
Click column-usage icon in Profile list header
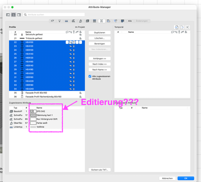click(x=74, y=32)
